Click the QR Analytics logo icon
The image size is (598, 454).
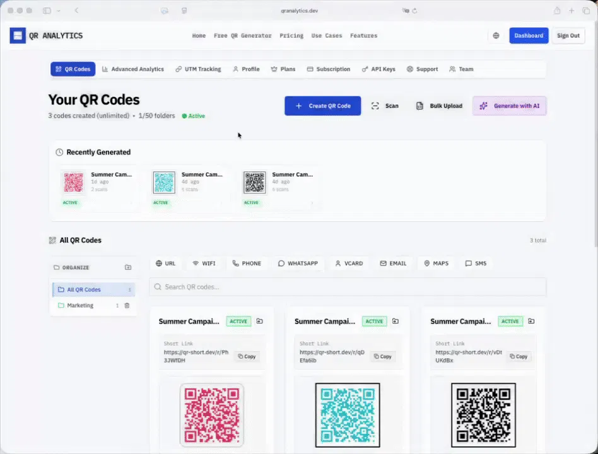[18, 35]
